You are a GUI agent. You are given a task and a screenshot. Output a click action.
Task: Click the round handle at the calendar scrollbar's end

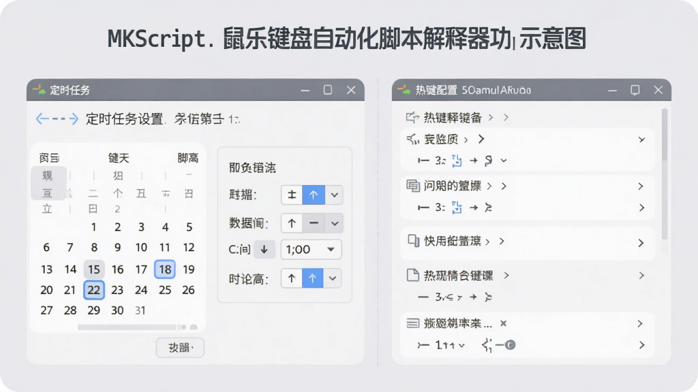coord(194,327)
